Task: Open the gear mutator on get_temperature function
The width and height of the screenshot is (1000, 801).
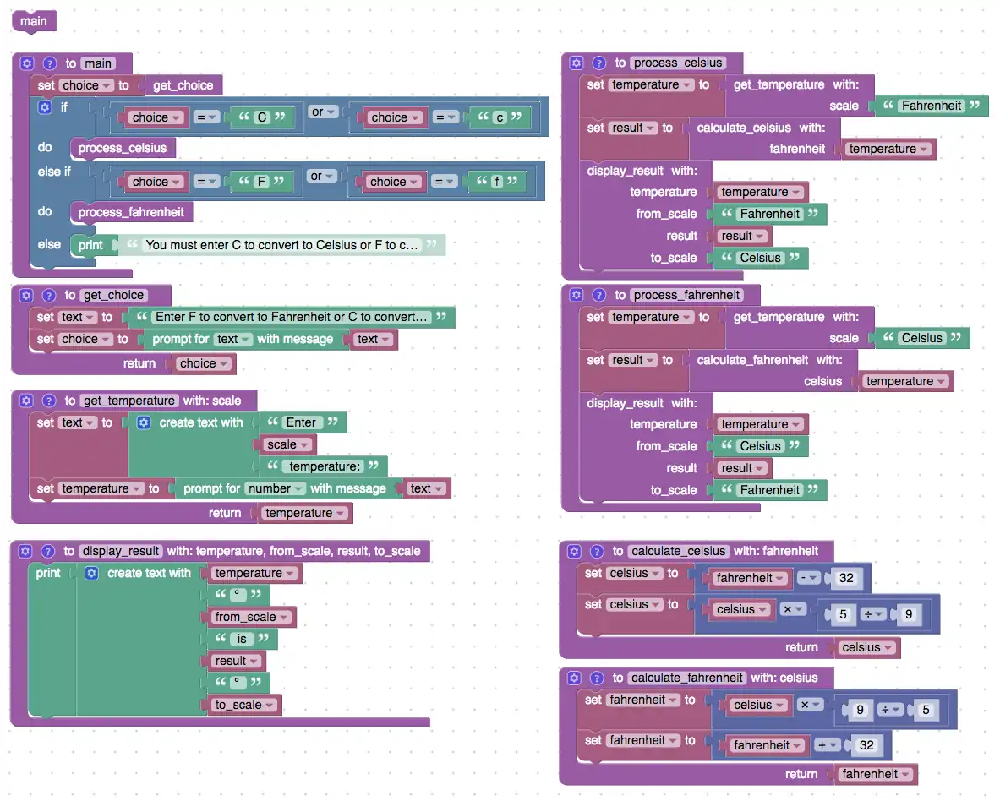Action: (x=26, y=400)
